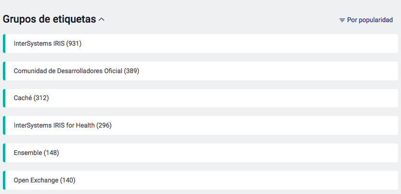Go to InterSystems IRIS for Health group

(x=63, y=125)
